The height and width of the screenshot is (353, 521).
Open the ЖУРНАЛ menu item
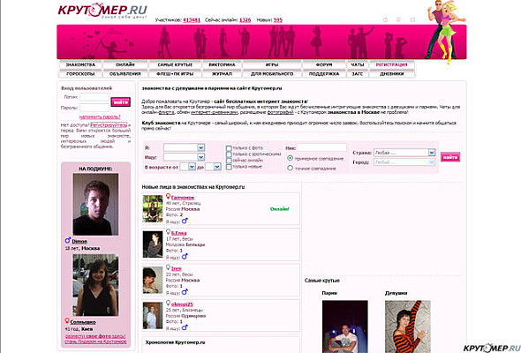222,74
